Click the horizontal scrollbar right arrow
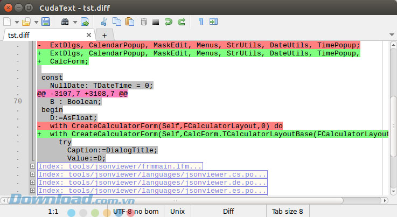 tap(385, 200)
